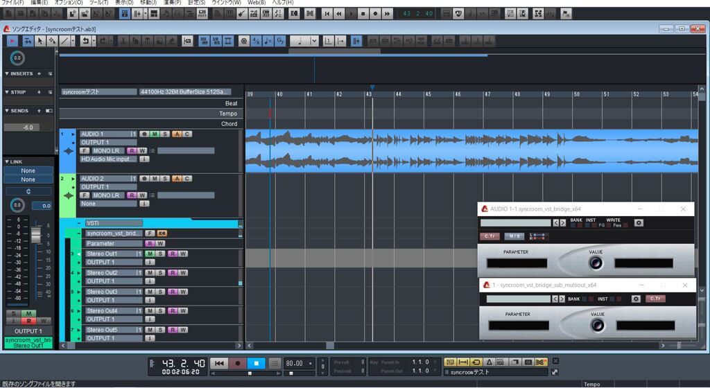Click the metronome icon in transport bar
This screenshot has height=388, width=710.
tap(489, 362)
